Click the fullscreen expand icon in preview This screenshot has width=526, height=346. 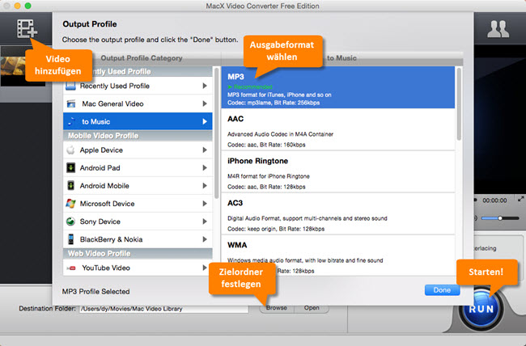(520, 199)
